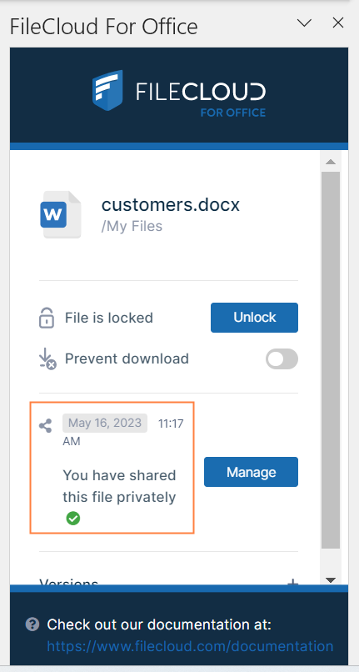Select the customers.docx file name

[171, 205]
